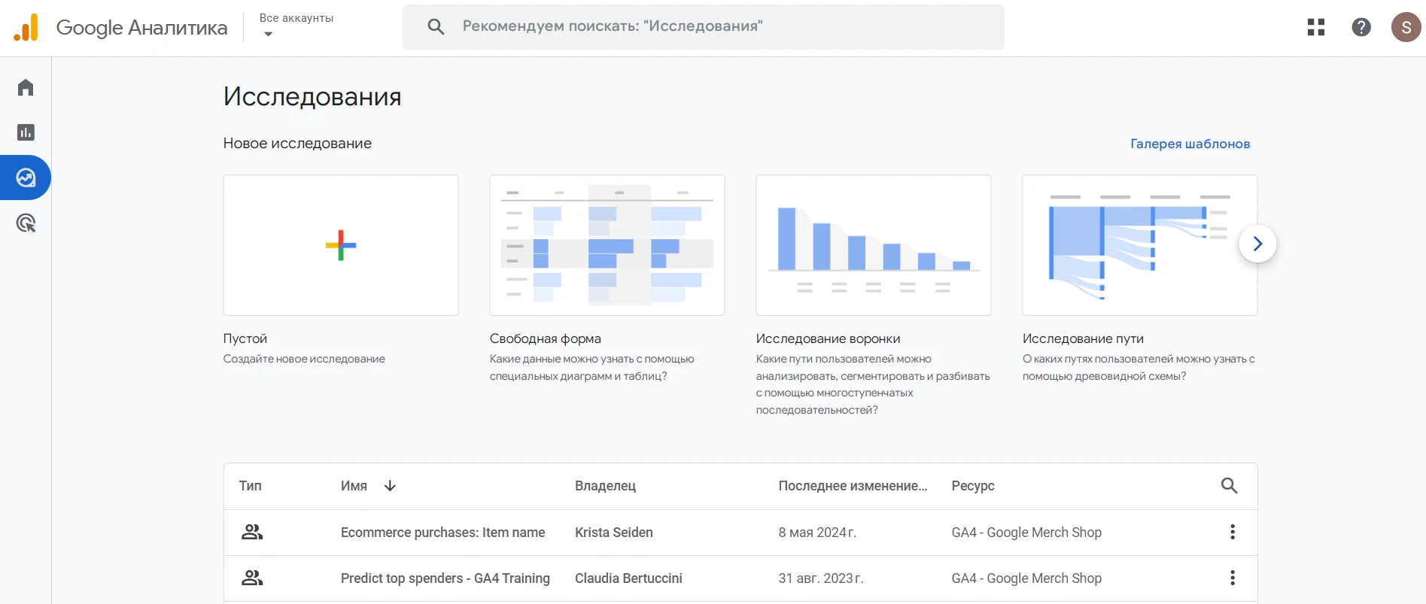Click the "Исследование воронки" template title
The width and height of the screenshot is (1426, 604).
click(829, 338)
